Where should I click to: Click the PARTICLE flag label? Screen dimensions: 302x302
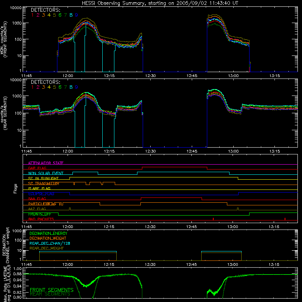click(42, 204)
